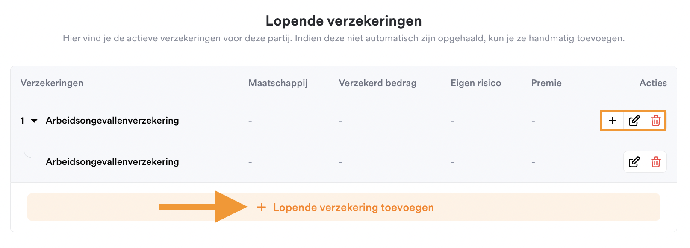Click the Eigen risico column header
Image resolution: width=690 pixels, height=248 pixels.
(x=476, y=83)
